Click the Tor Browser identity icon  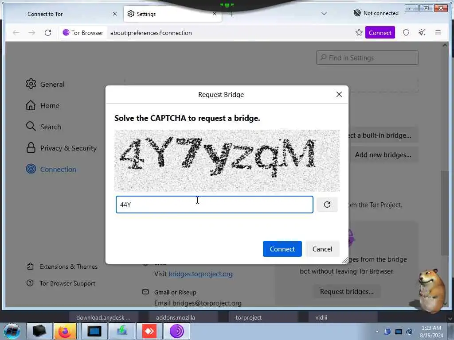[83, 33]
